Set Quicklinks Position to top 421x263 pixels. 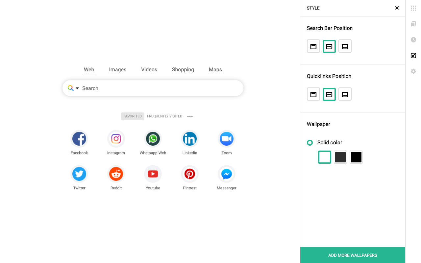coord(313,94)
